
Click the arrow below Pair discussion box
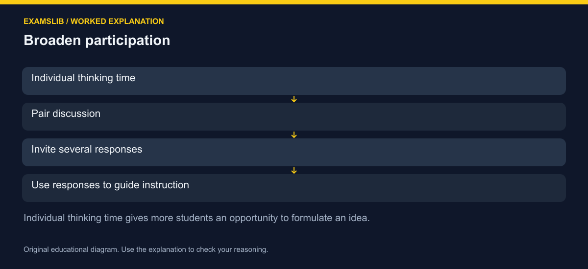[294, 135]
